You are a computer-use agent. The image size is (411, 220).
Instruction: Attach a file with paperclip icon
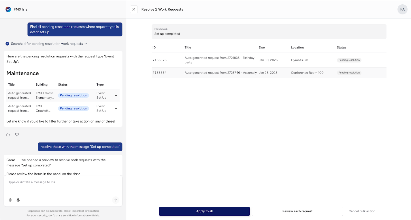[10, 200]
